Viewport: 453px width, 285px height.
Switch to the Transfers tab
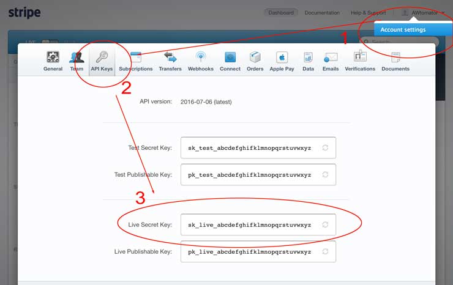pos(170,61)
